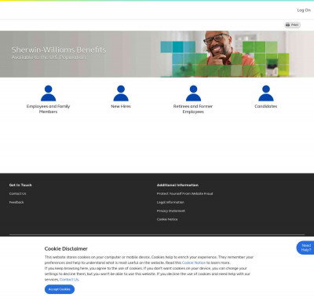314x301 pixels.
Task: Click the New Hires person icon
Action: point(121,93)
